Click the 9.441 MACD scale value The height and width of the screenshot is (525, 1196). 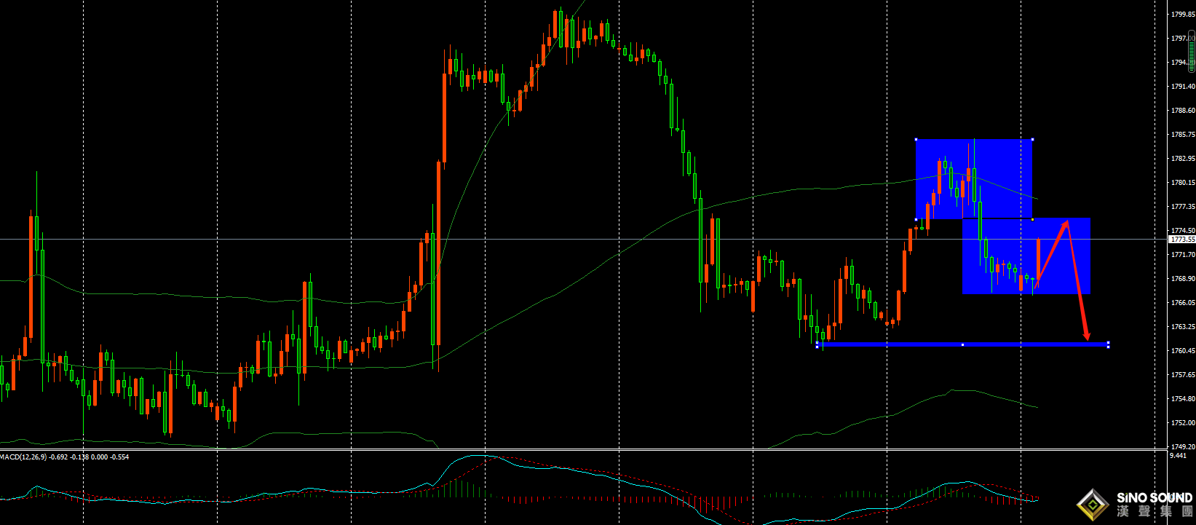[x=1177, y=455]
